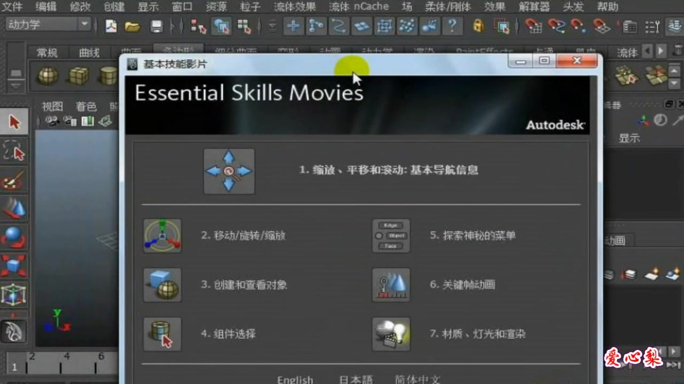Open the 动力学 menu set dropdown
Image resolution: width=684 pixels, height=384 pixels.
point(49,25)
